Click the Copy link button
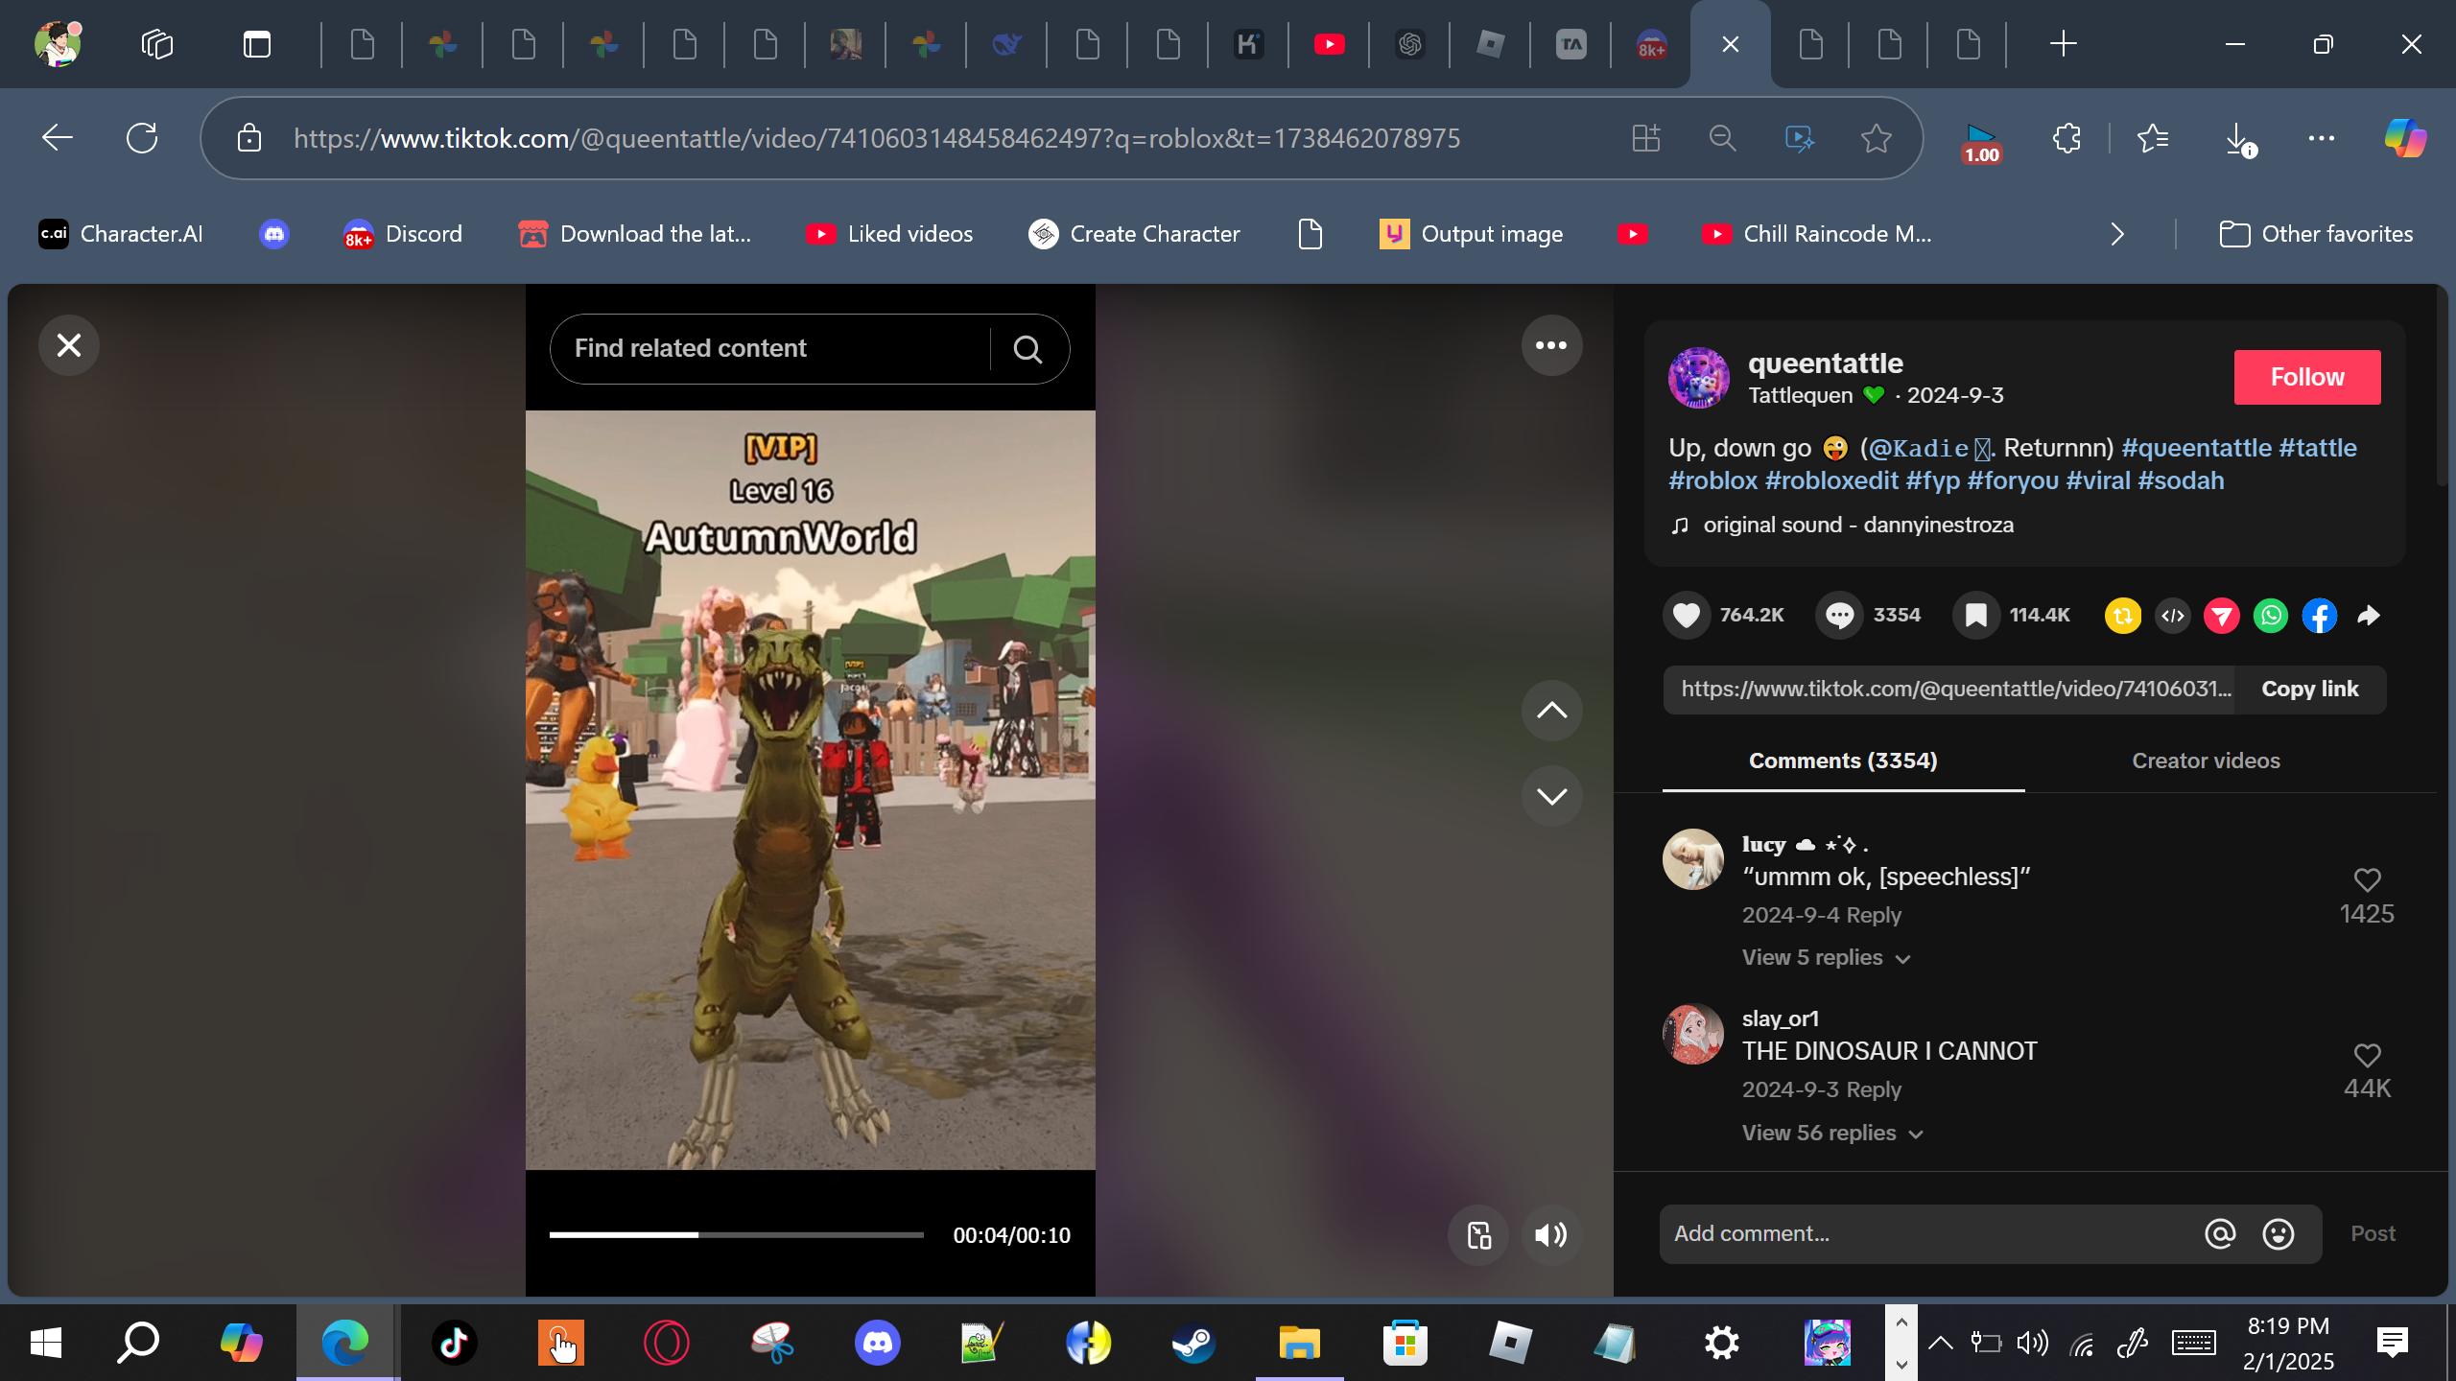The height and width of the screenshot is (1381, 2456). 2309,689
